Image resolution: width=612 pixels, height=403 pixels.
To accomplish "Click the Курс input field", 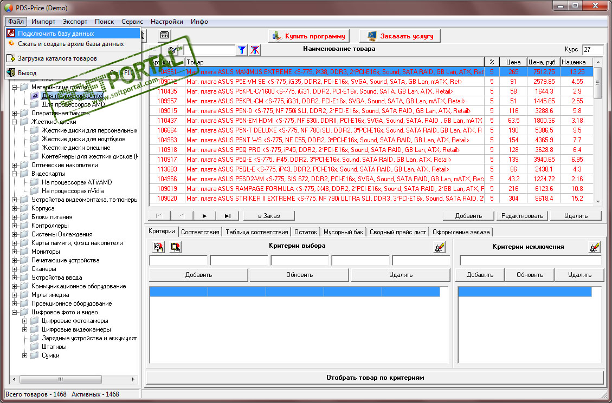I will pyautogui.click(x=592, y=50).
